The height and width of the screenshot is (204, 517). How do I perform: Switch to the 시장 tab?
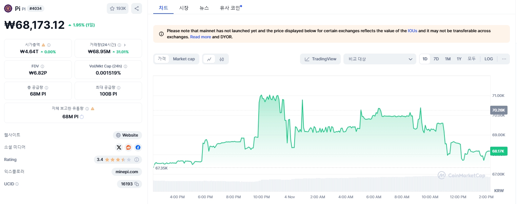click(184, 8)
